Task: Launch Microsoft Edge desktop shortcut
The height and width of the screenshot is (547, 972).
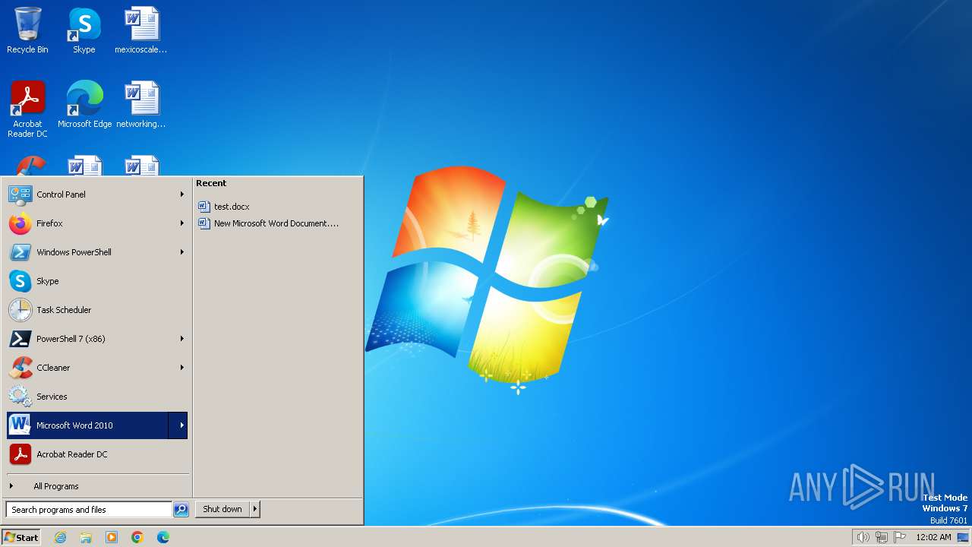Action: [x=84, y=104]
